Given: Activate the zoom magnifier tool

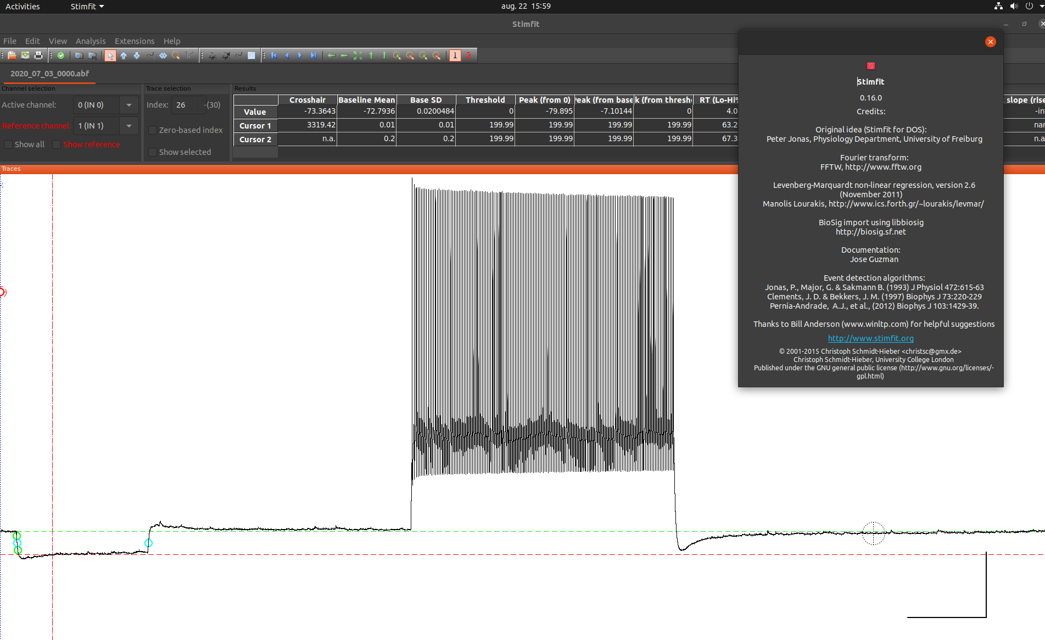Looking at the screenshot, I should coord(176,55).
